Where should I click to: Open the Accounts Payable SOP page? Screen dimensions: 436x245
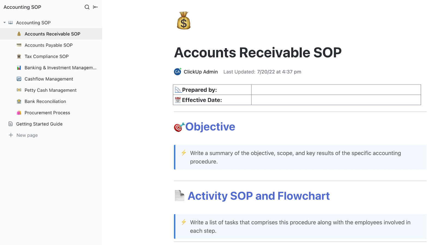tap(49, 45)
